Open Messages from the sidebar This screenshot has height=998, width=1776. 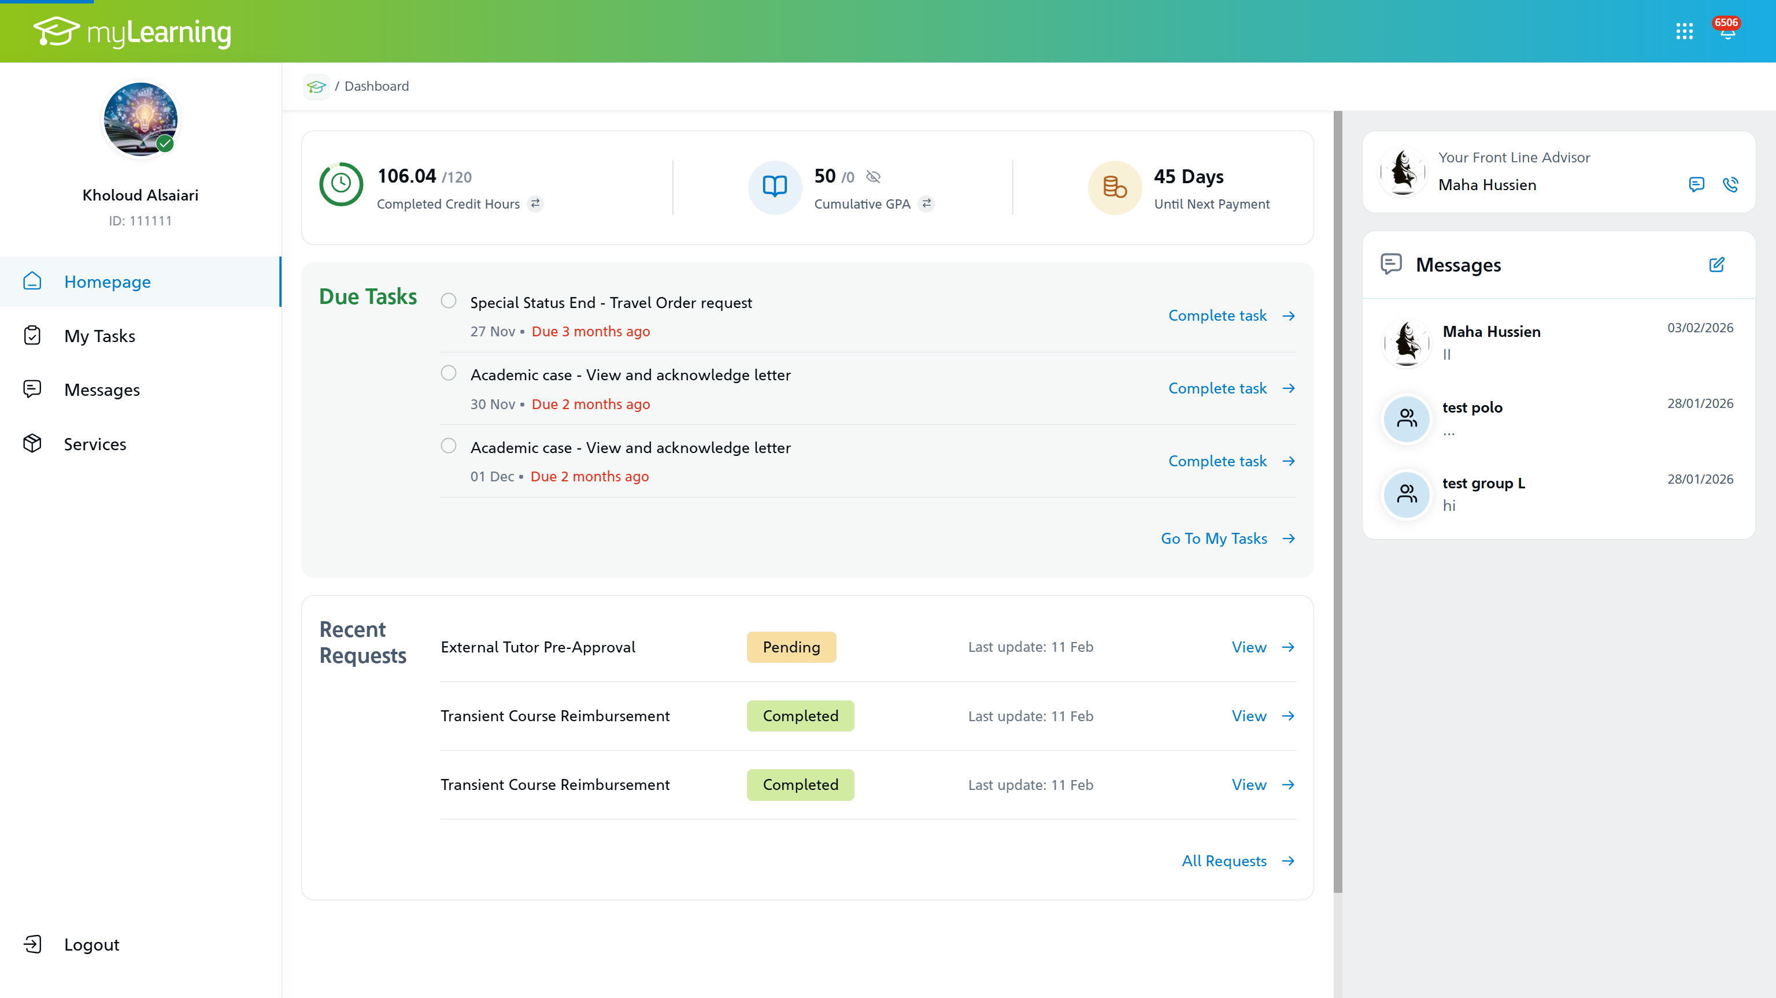(x=102, y=389)
